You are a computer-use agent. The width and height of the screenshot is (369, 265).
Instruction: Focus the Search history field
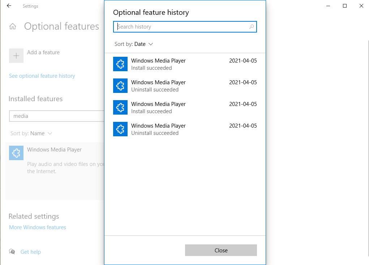[185, 27]
